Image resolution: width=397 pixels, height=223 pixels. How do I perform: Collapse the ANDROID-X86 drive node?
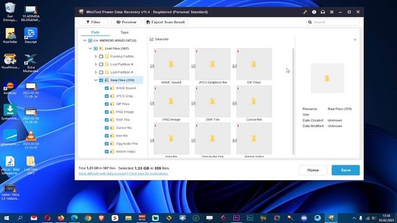click(x=84, y=40)
